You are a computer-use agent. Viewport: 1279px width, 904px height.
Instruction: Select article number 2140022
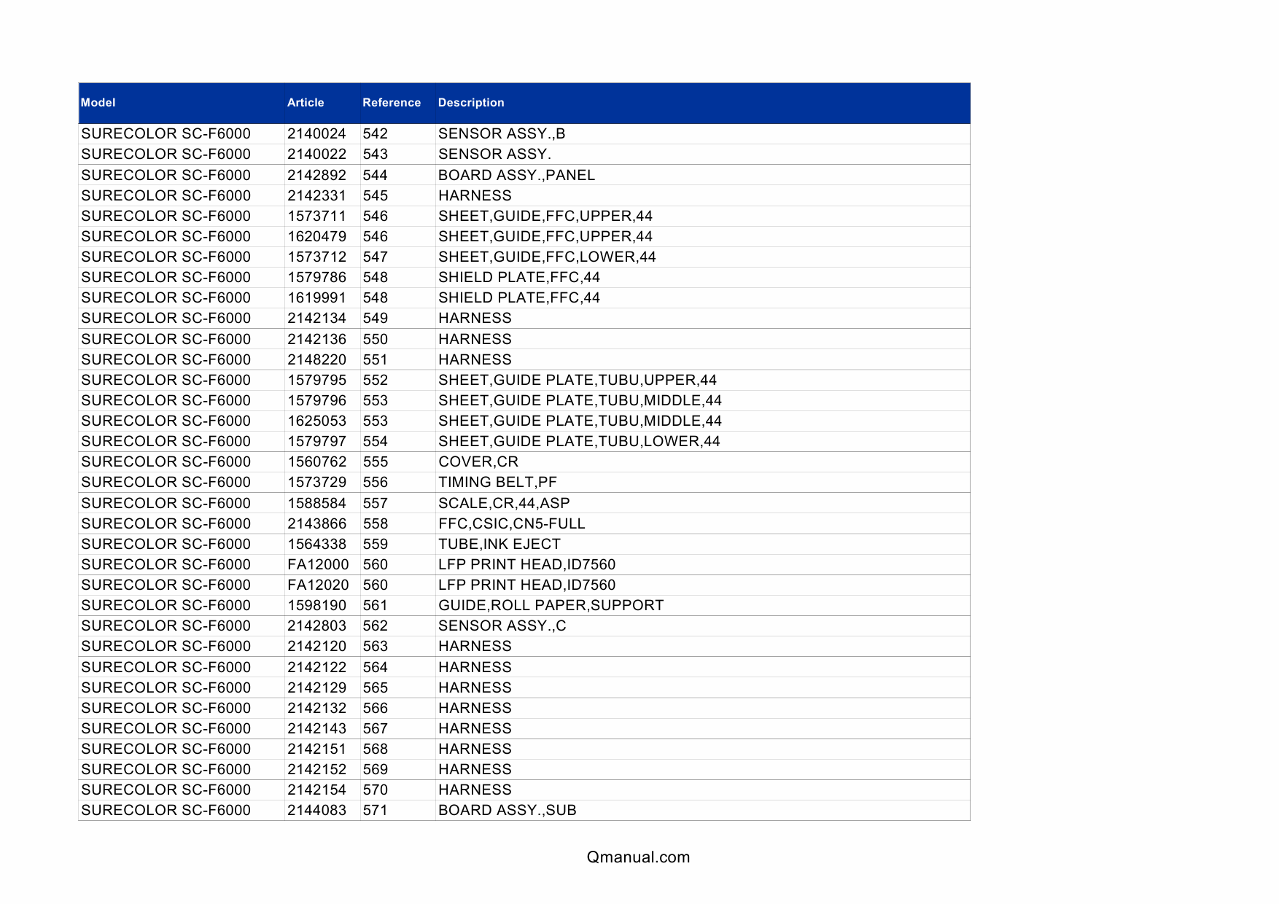click(x=316, y=154)
